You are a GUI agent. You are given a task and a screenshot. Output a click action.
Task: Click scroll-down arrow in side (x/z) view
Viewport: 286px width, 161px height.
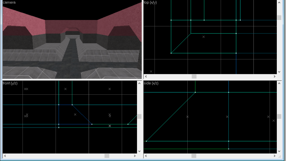(279, 151)
